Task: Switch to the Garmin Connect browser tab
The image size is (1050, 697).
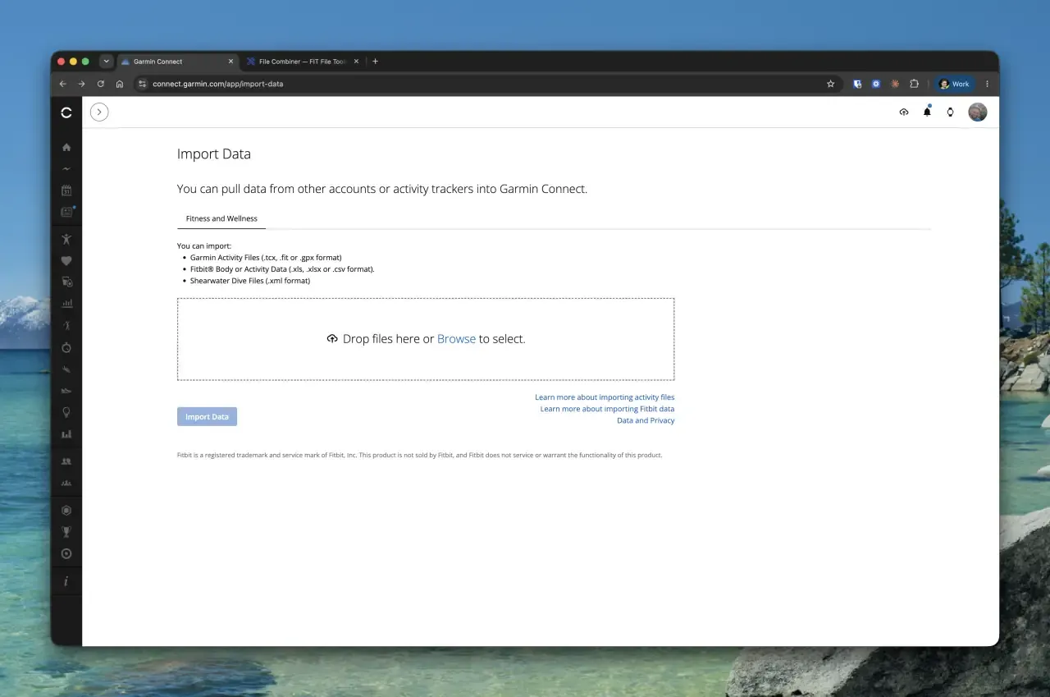Action: 177,62
